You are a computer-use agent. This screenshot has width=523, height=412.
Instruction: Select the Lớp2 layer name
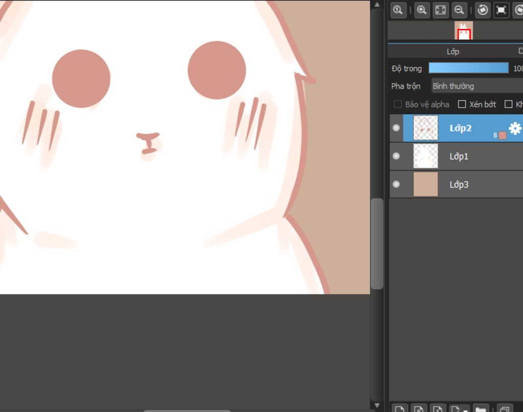(460, 128)
